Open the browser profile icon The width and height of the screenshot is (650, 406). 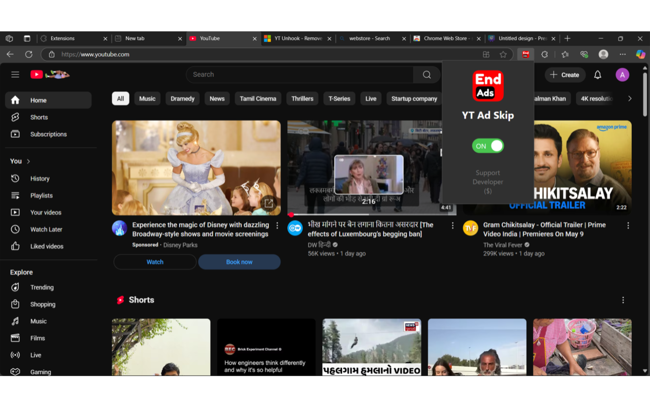[603, 54]
